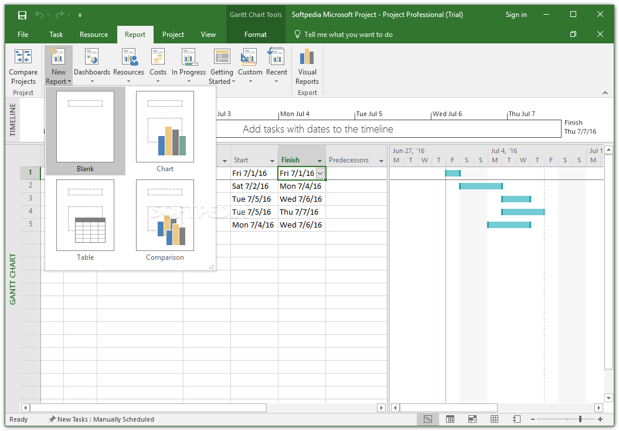
Task: Select the Comparison report template
Action: pos(165,220)
